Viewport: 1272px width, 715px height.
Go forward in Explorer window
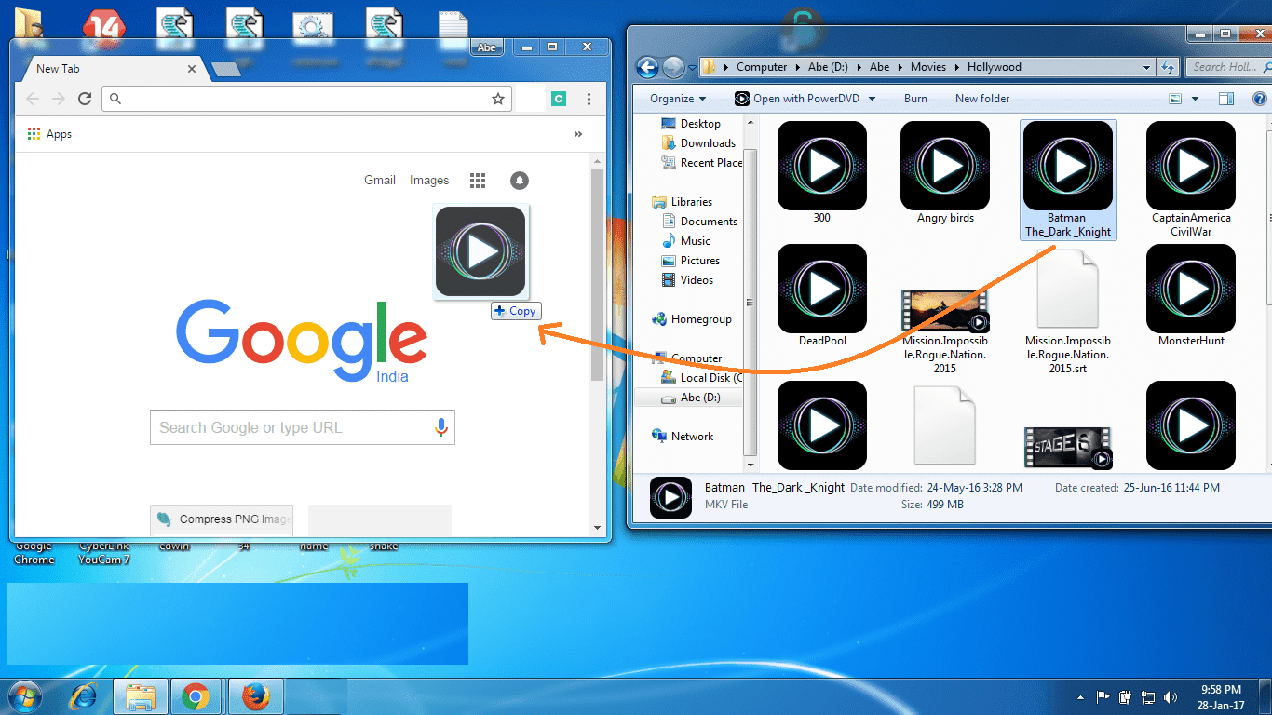tap(673, 67)
